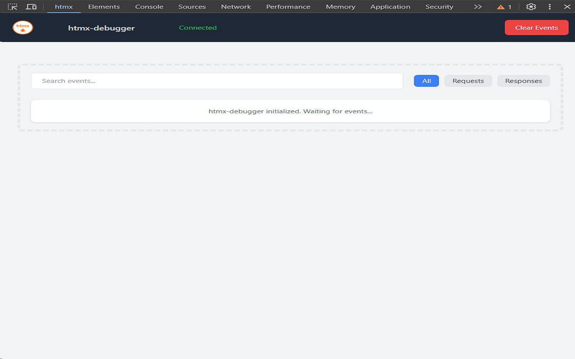
Task: Click the Search events input field
Action: 217,81
